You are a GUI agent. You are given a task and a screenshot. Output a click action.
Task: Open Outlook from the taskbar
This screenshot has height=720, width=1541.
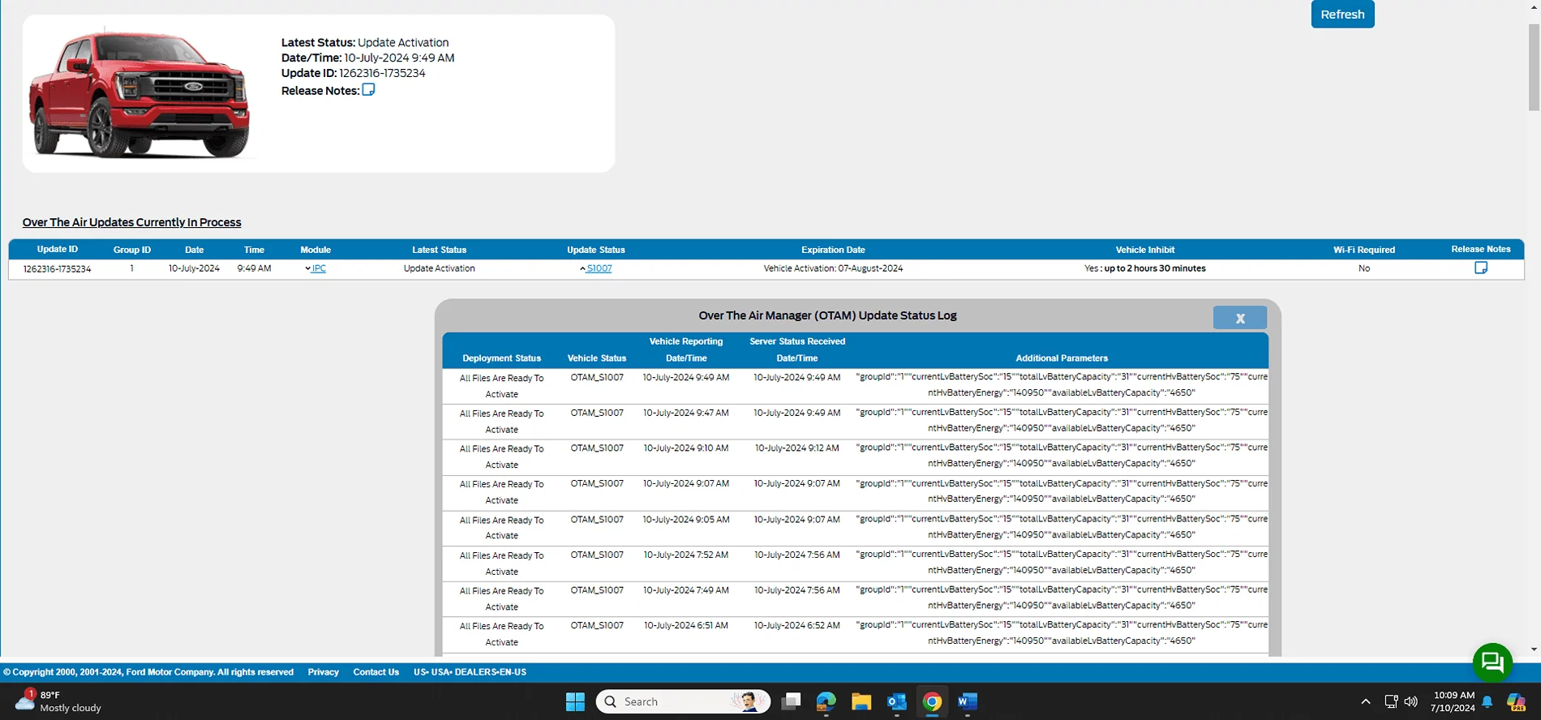(897, 701)
